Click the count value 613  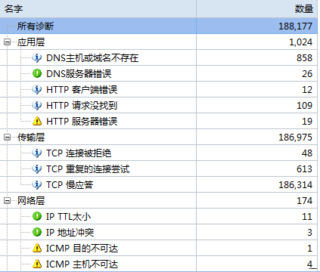coord(305,169)
